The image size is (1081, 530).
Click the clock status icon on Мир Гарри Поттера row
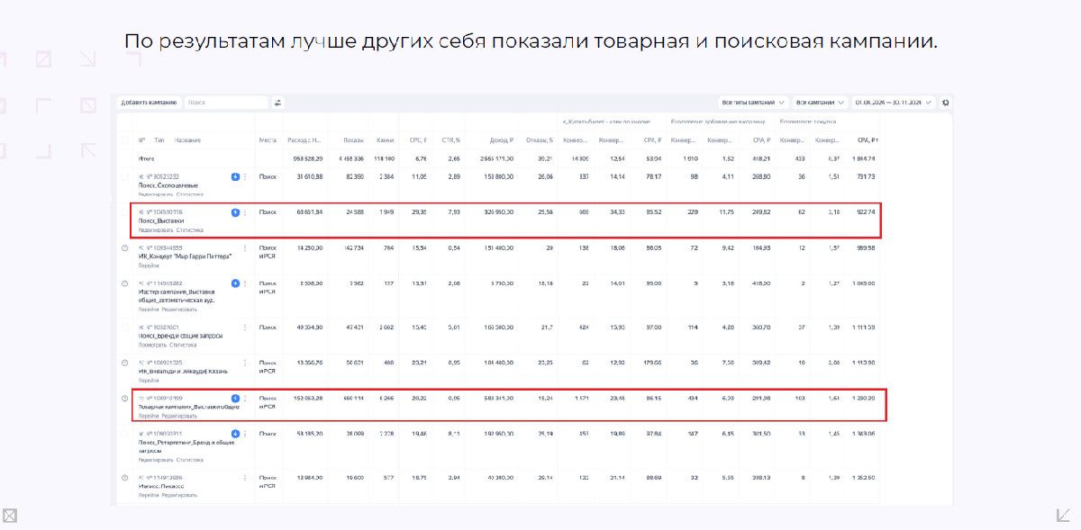[124, 247]
